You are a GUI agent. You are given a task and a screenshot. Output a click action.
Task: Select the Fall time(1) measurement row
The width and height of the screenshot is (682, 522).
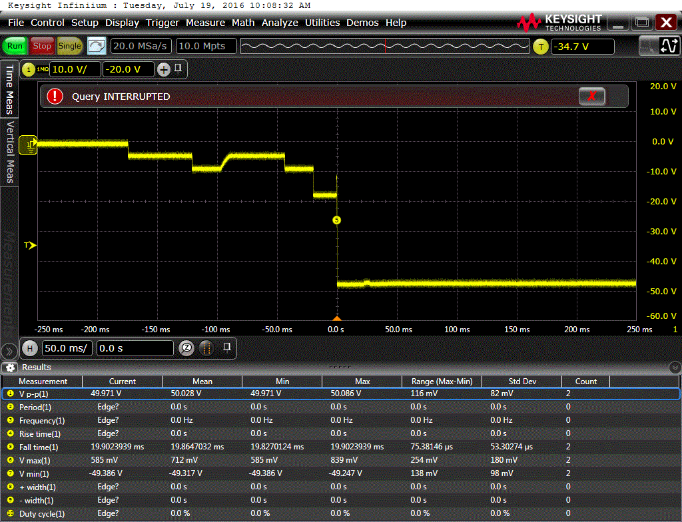340,447
